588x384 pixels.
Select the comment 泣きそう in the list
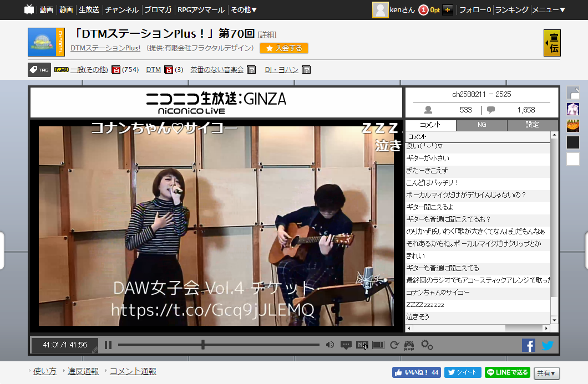click(478, 317)
